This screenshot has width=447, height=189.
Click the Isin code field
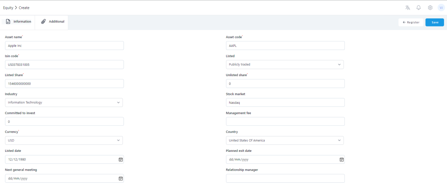[x=65, y=64]
